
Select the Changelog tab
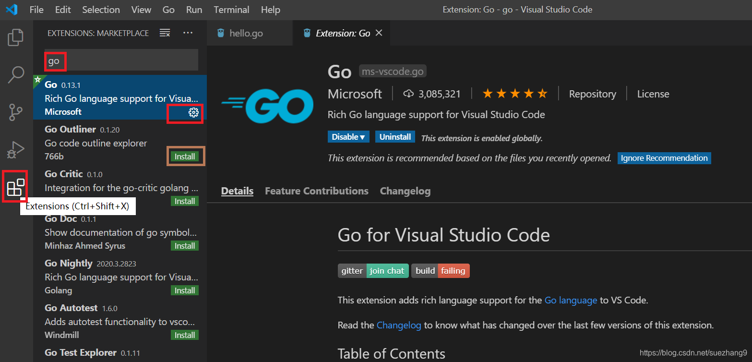(x=405, y=191)
